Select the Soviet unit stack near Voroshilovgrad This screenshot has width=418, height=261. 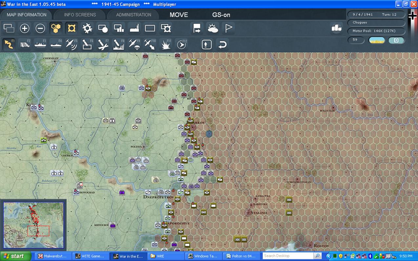[289, 200]
